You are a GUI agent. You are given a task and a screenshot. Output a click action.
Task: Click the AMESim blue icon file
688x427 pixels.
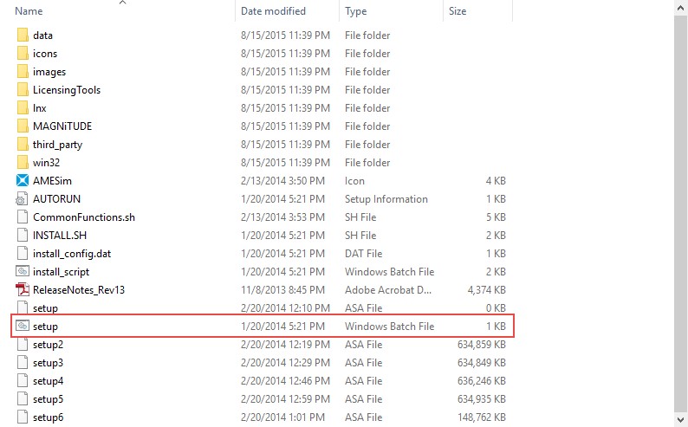coord(23,181)
